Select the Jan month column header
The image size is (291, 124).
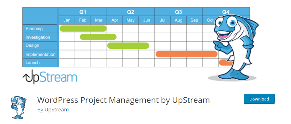(x=67, y=20)
